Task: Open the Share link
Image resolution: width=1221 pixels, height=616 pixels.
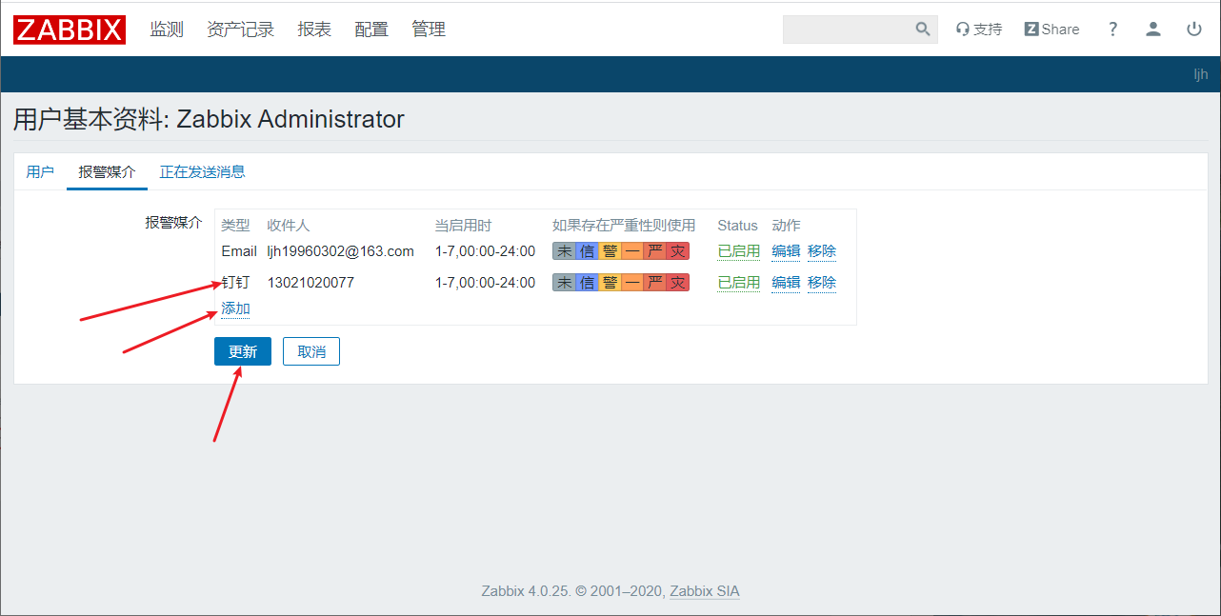Action: point(1052,30)
